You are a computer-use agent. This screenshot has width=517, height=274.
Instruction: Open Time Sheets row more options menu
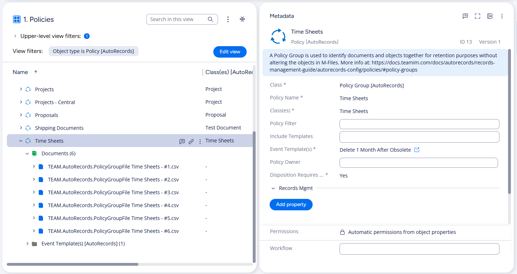200,141
